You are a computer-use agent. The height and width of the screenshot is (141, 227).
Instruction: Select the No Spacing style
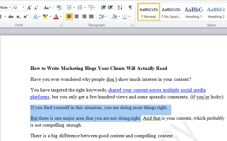[171, 12]
